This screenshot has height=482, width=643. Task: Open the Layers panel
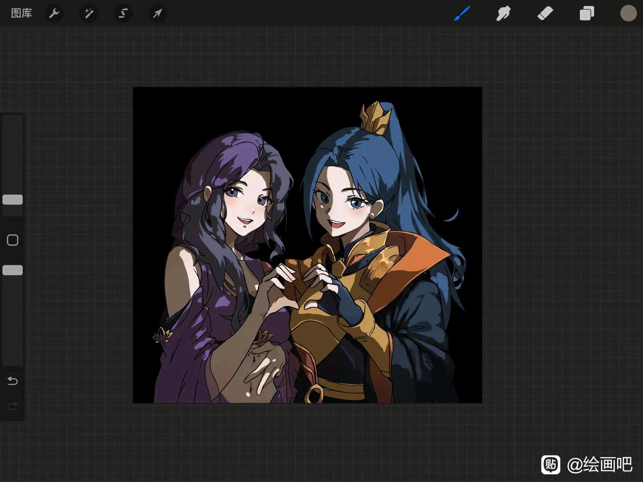[x=587, y=13]
